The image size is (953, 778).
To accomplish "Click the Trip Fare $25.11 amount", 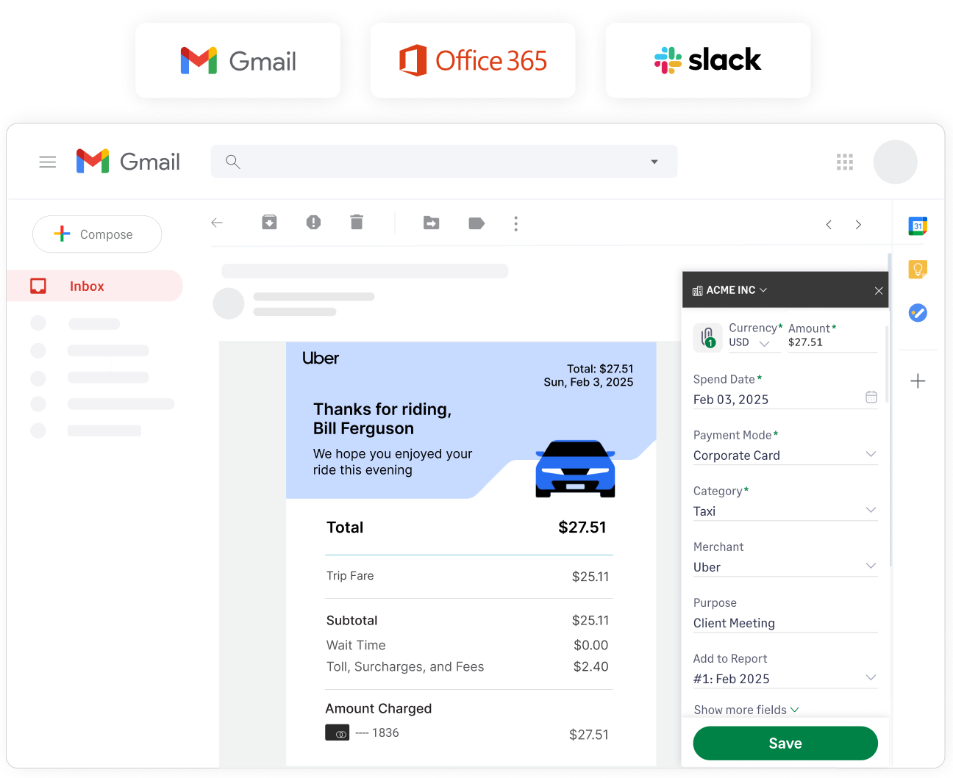I will [590, 577].
